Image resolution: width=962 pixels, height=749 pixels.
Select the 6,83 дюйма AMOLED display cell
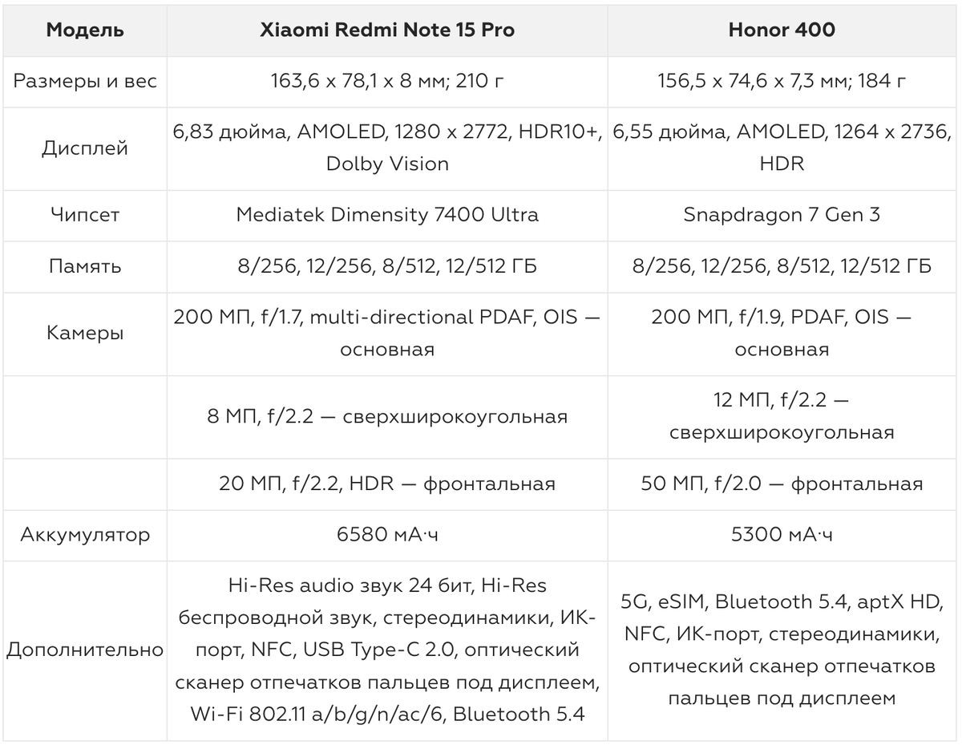[x=387, y=148]
